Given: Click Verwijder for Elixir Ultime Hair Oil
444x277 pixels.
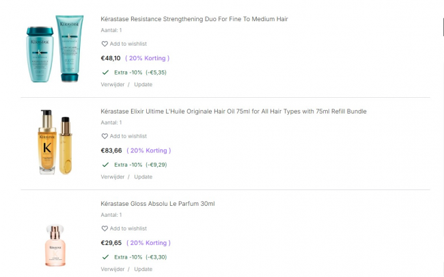Looking at the screenshot, I should [x=113, y=177].
